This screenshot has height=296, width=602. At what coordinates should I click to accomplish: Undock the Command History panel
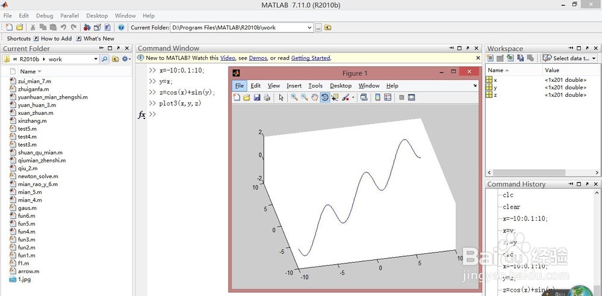click(586, 184)
